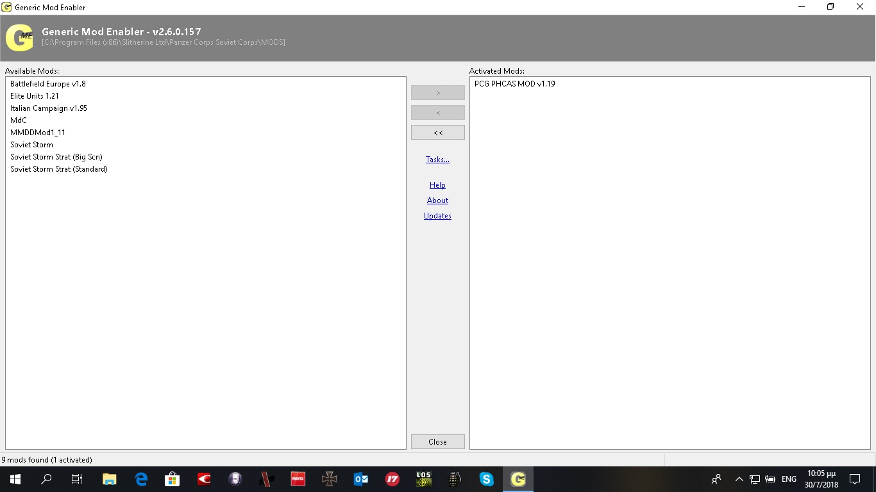The width and height of the screenshot is (876, 492).
Task: Open the Help link
Action: coord(437,185)
